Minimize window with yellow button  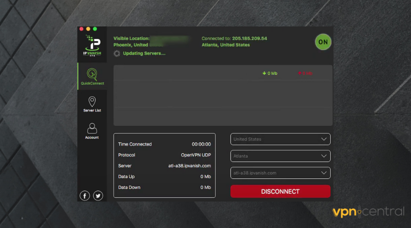coord(88,29)
